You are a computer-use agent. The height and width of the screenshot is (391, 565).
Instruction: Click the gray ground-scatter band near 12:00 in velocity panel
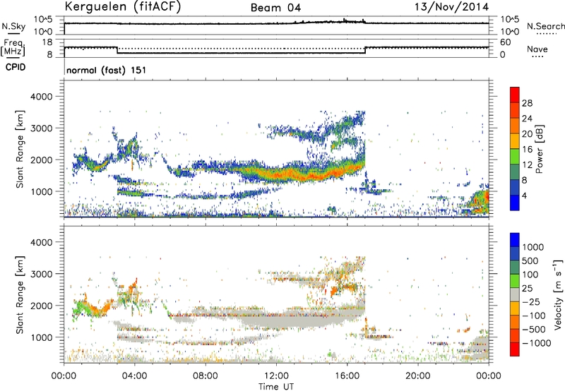[278, 320]
